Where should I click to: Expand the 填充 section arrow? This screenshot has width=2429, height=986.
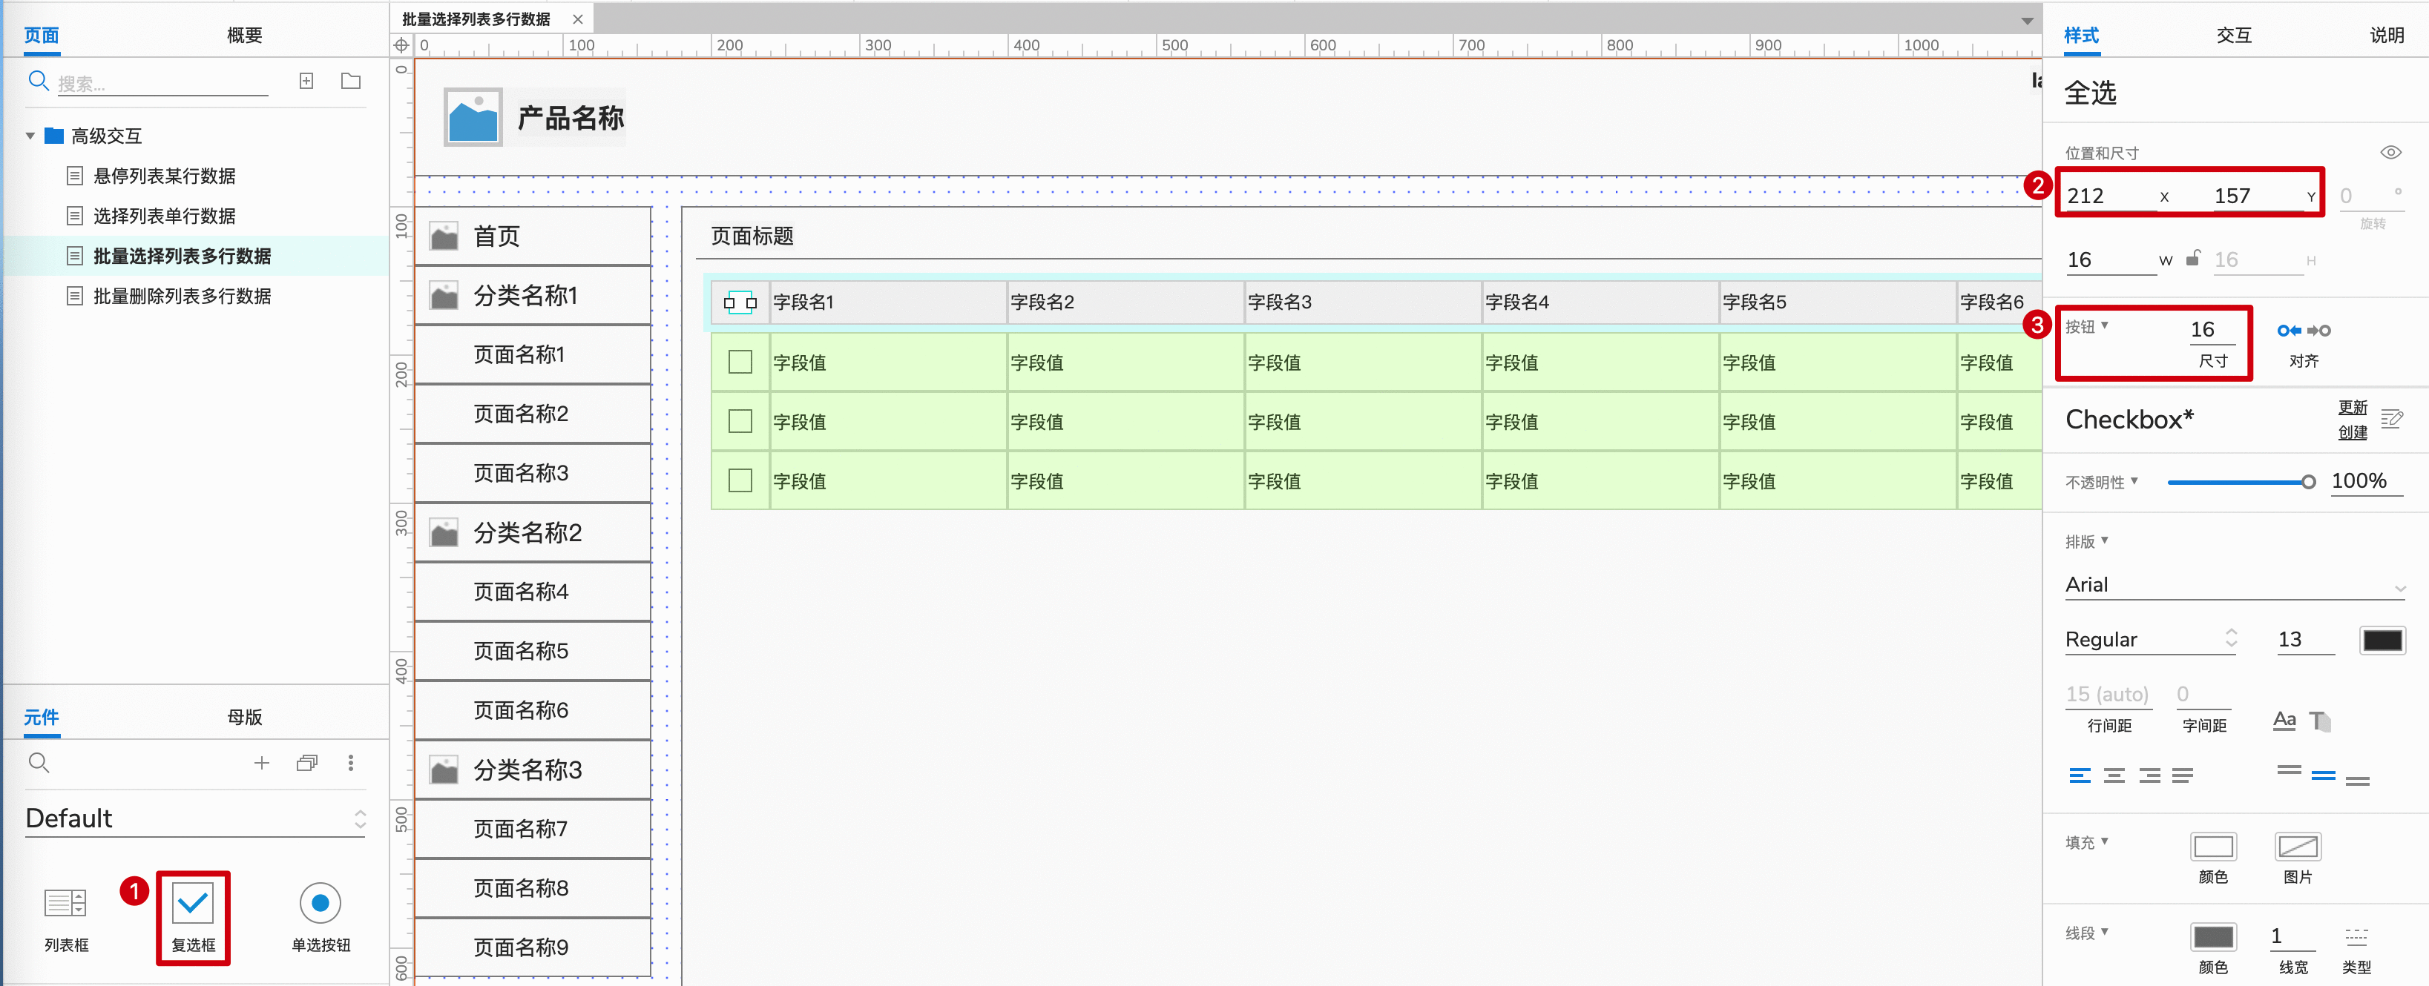click(x=2105, y=841)
